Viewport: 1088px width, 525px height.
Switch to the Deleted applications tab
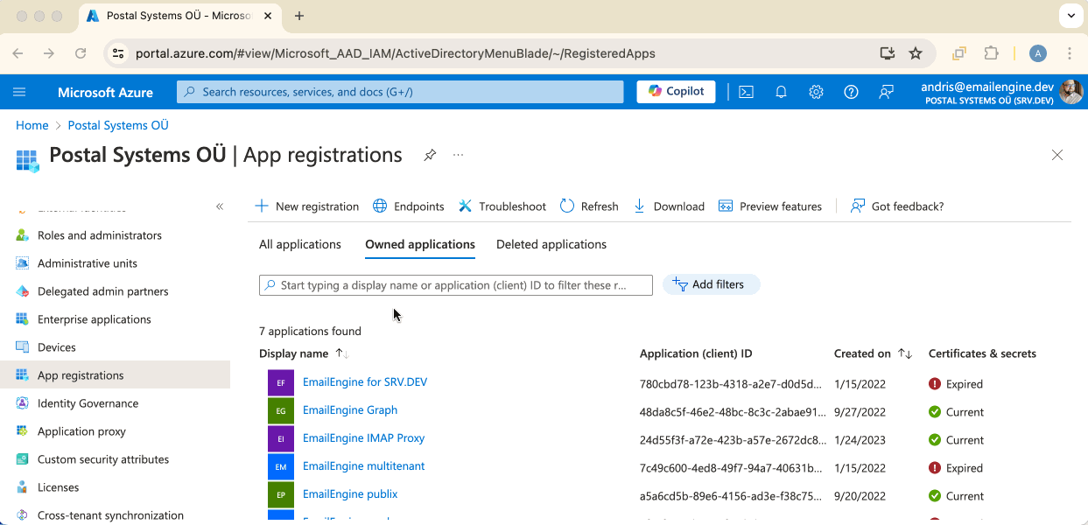pyautogui.click(x=551, y=244)
